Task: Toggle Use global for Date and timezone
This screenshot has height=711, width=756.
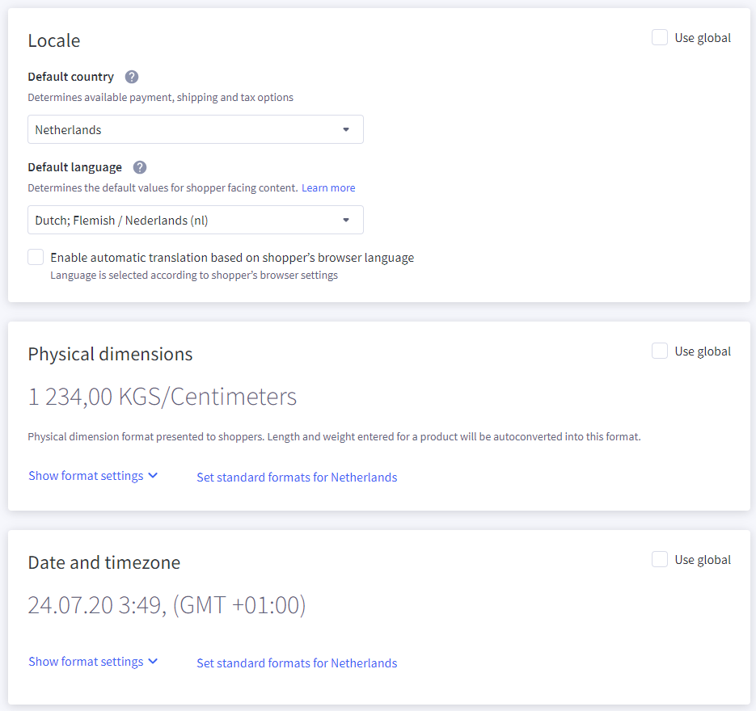Action: coord(659,559)
